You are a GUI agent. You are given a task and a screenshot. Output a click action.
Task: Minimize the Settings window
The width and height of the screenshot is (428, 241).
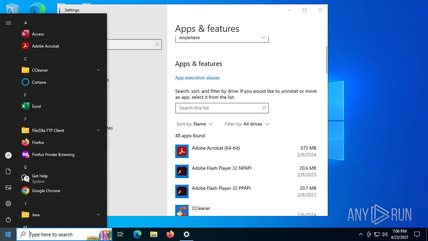pos(289,10)
